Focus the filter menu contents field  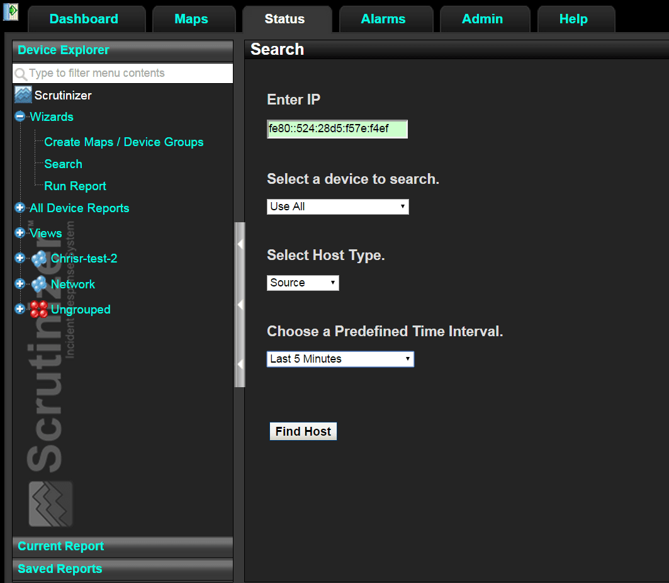pyautogui.click(x=123, y=74)
